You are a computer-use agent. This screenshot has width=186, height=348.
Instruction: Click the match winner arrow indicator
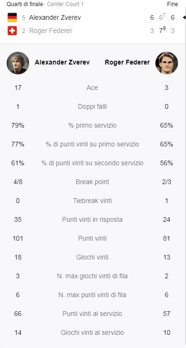(x=184, y=17)
